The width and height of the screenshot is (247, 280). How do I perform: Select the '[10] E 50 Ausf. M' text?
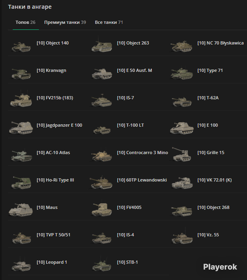point(135,70)
